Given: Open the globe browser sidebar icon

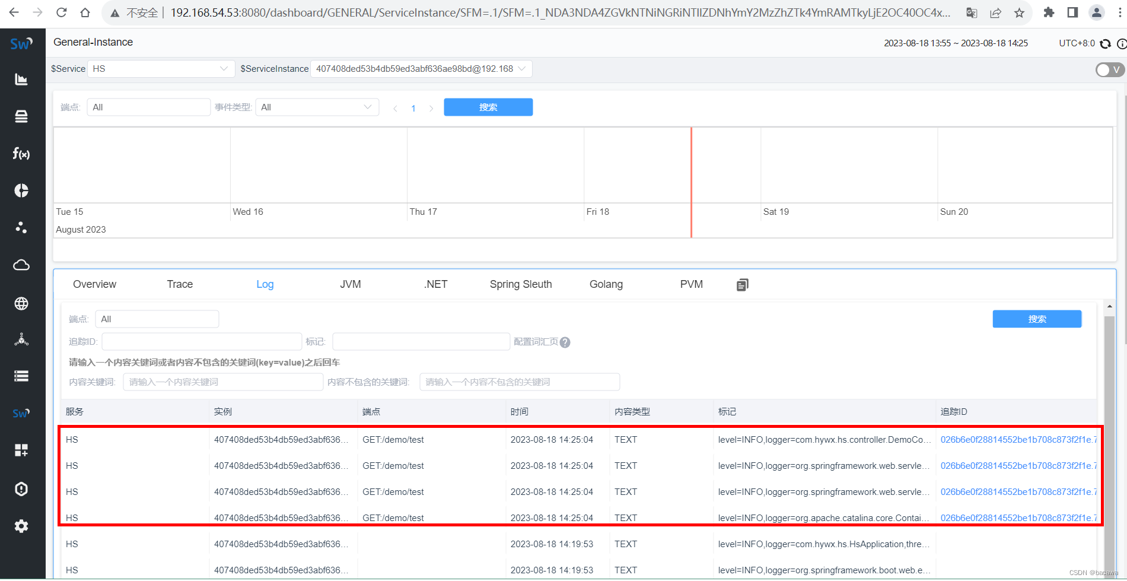Looking at the screenshot, I should pyautogui.click(x=21, y=303).
